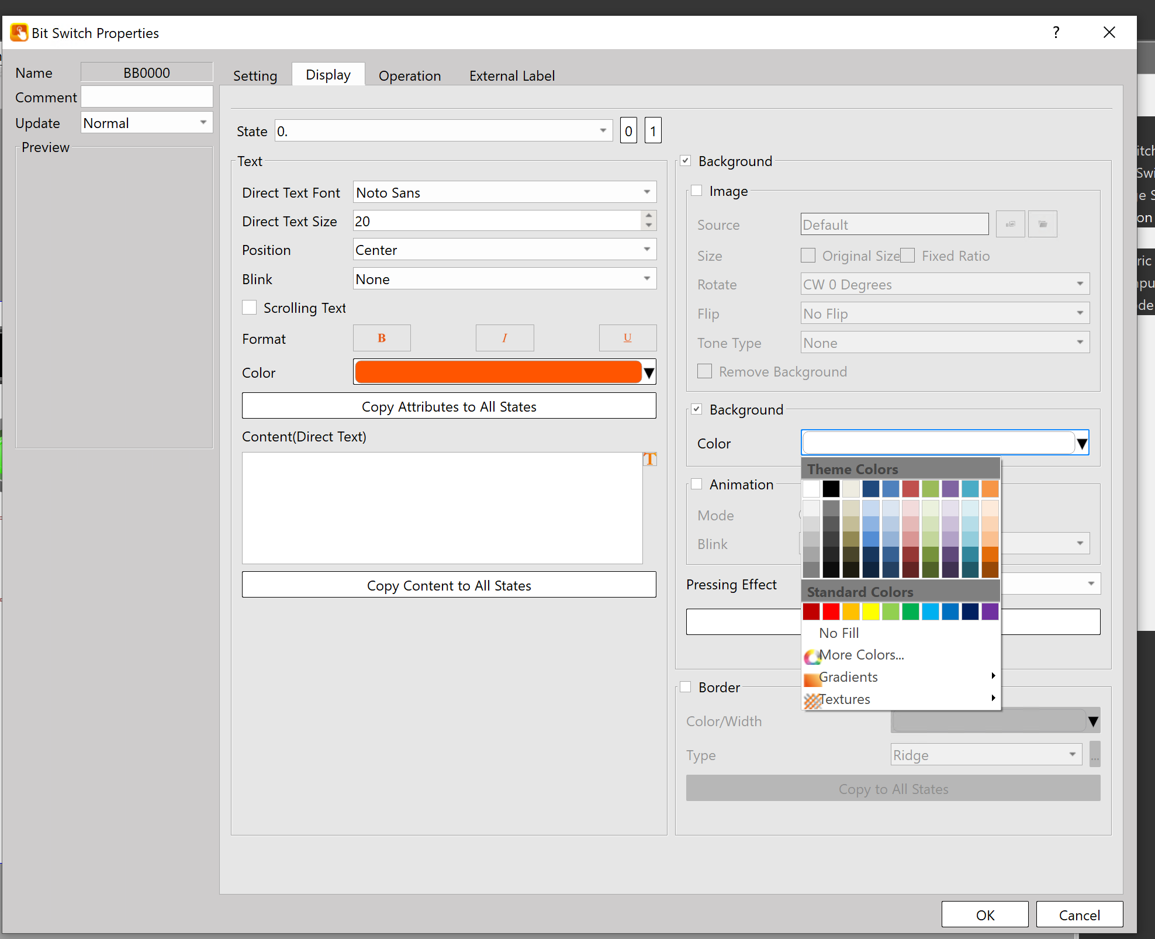Pick bright red in Standard Colors
1155x939 pixels.
[831, 612]
